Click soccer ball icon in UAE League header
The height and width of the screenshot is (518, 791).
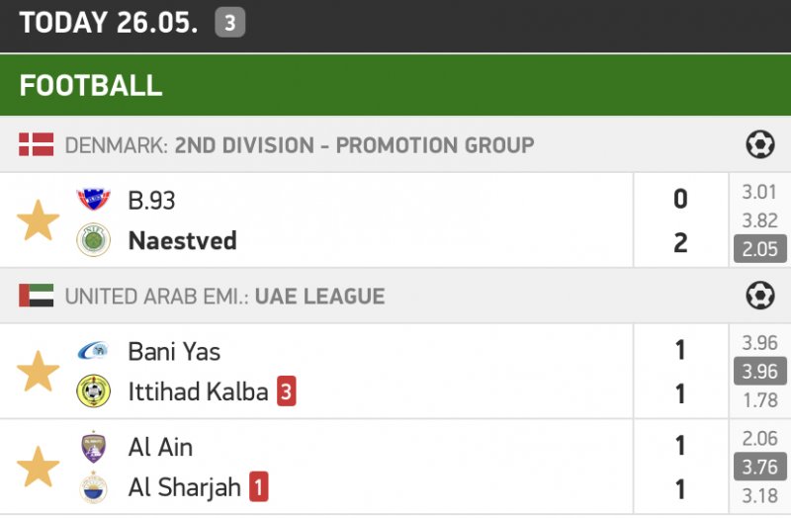point(759,296)
